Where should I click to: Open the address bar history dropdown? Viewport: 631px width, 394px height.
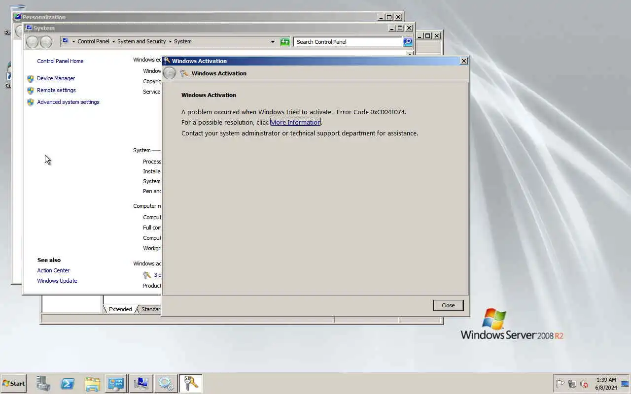click(x=273, y=42)
